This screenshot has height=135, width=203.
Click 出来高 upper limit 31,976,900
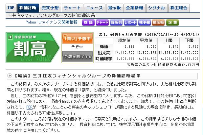click(169, 53)
